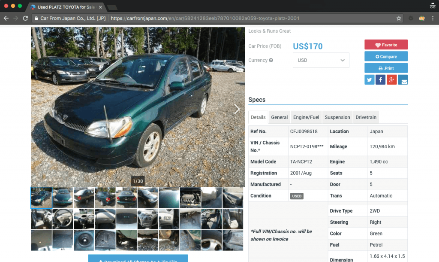
Task: Select the steering wheel thumbnail
Action: [63, 219]
